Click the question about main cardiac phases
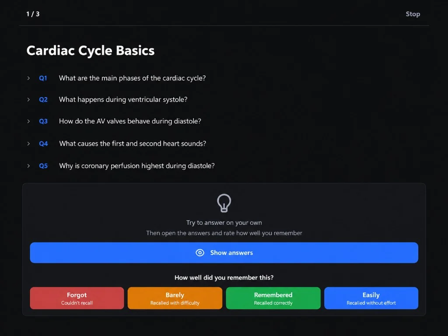 pos(132,78)
